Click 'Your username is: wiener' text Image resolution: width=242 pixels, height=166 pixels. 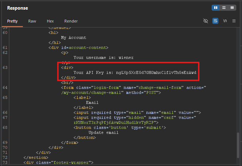pyautogui.click(x=103, y=57)
